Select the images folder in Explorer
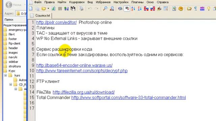 click(11, 52)
